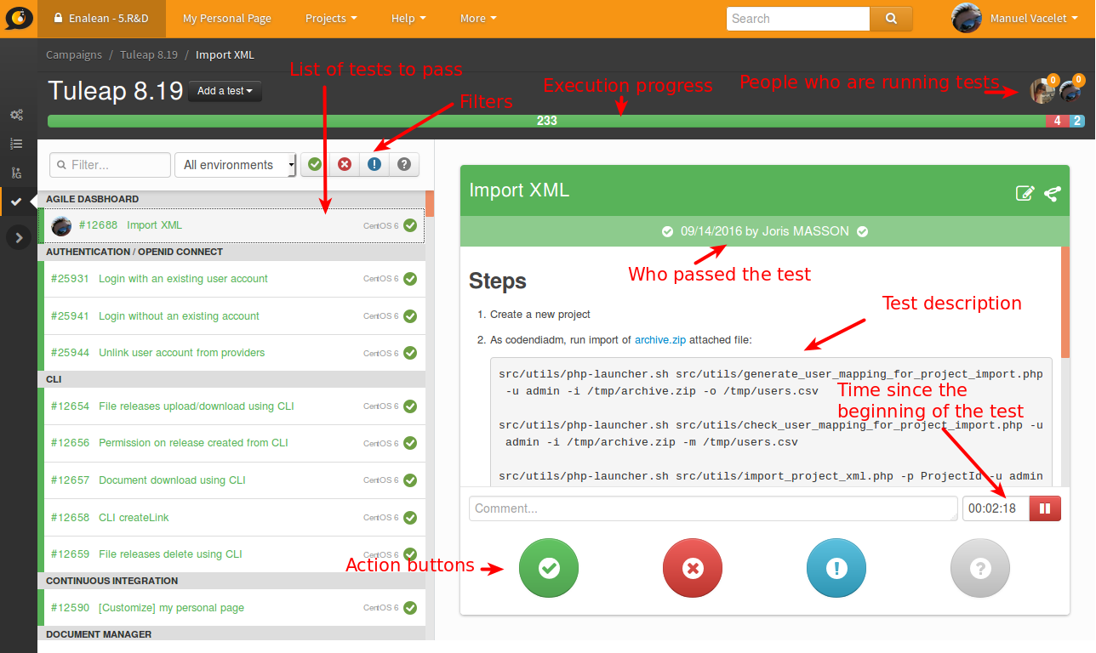Screen dimensions: 1096x653
Task: Open the Add a test dropdown
Action: pos(225,91)
